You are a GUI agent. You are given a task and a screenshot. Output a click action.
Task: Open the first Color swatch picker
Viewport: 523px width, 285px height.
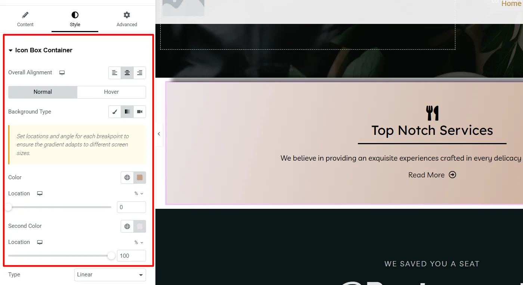click(x=140, y=177)
